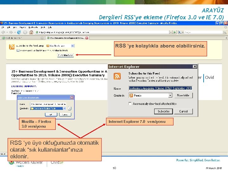The height and width of the screenshot is (171, 228).
Task: Open the tab list dropdown arrow
Action: (226, 38)
